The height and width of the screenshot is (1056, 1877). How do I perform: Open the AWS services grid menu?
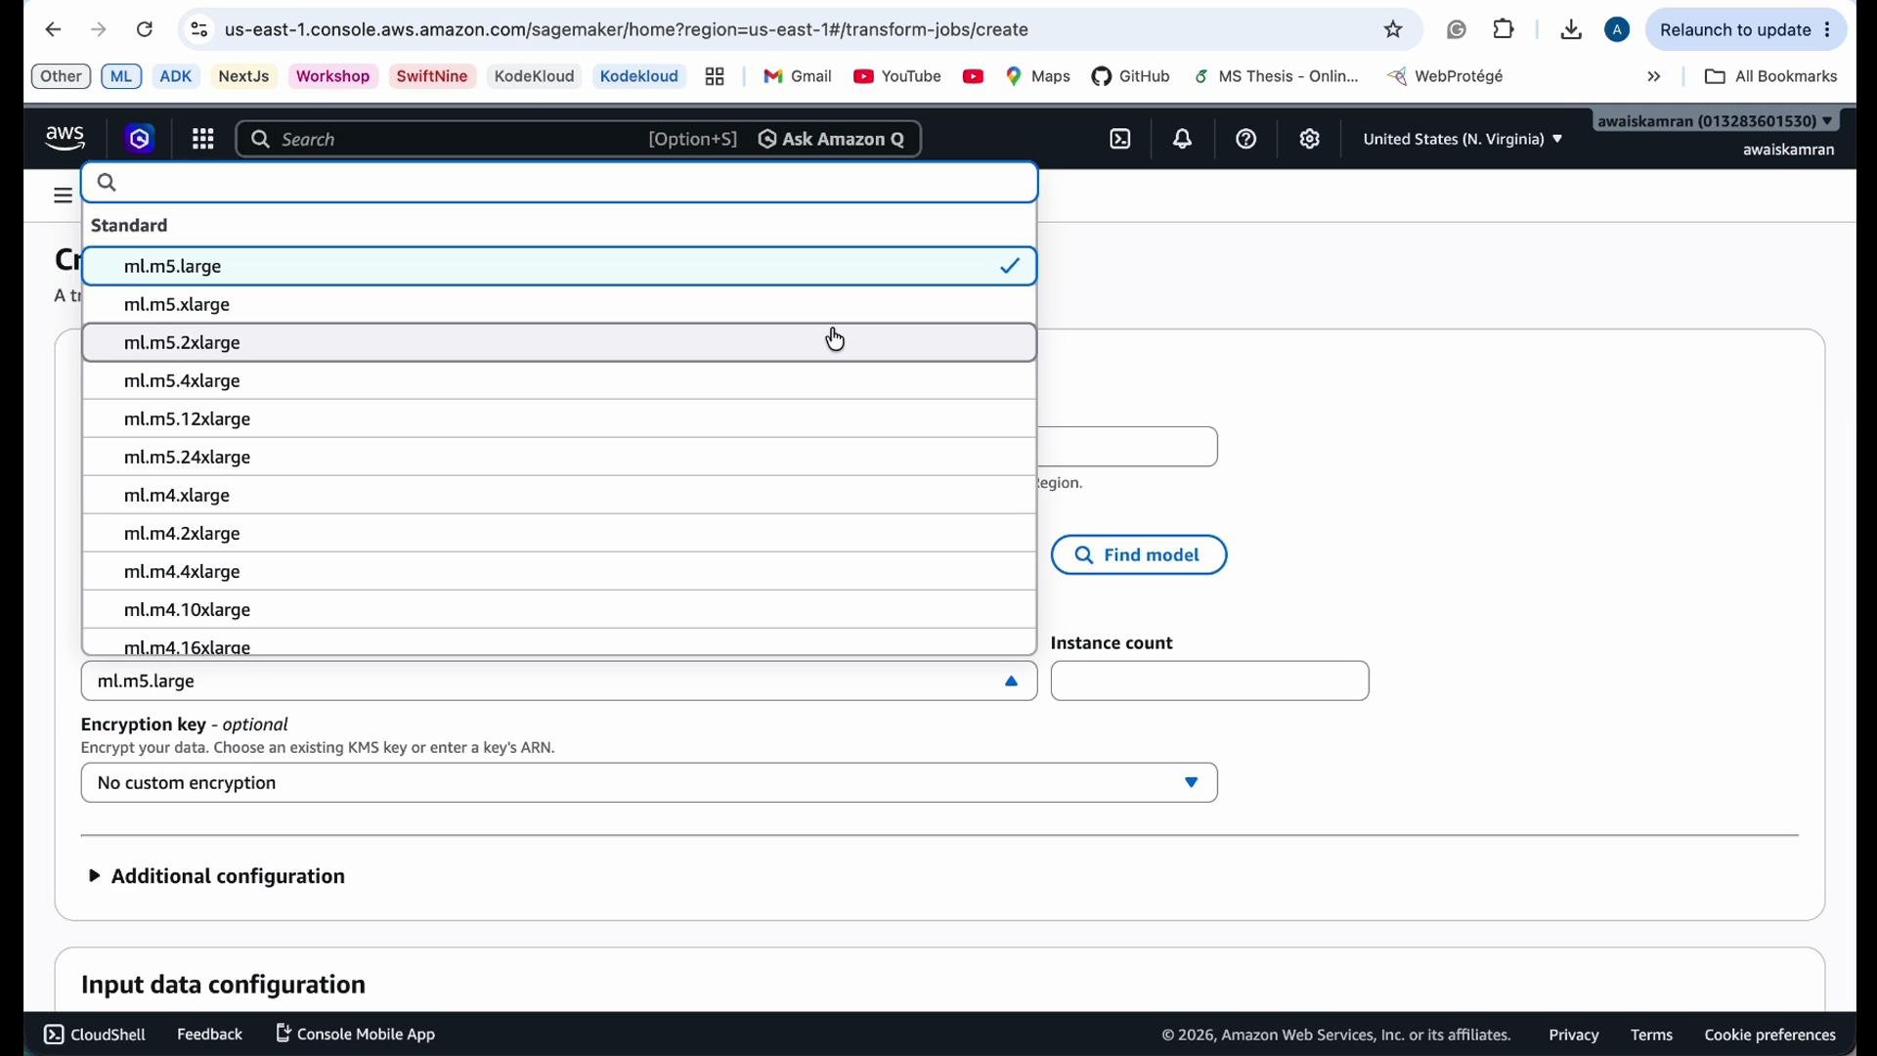click(x=203, y=140)
